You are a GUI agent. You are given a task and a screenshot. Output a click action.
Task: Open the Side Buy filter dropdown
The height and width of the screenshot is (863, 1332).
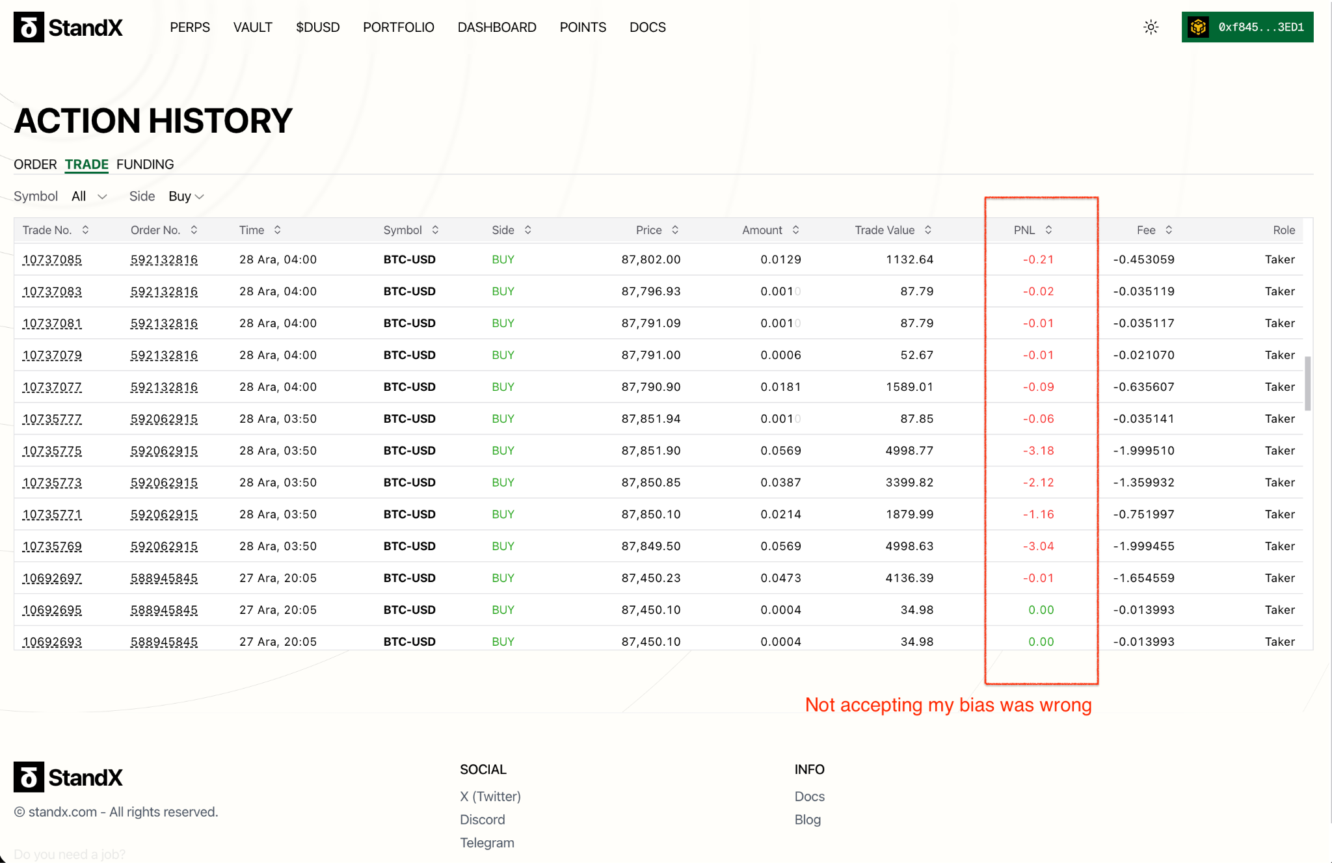pos(186,196)
